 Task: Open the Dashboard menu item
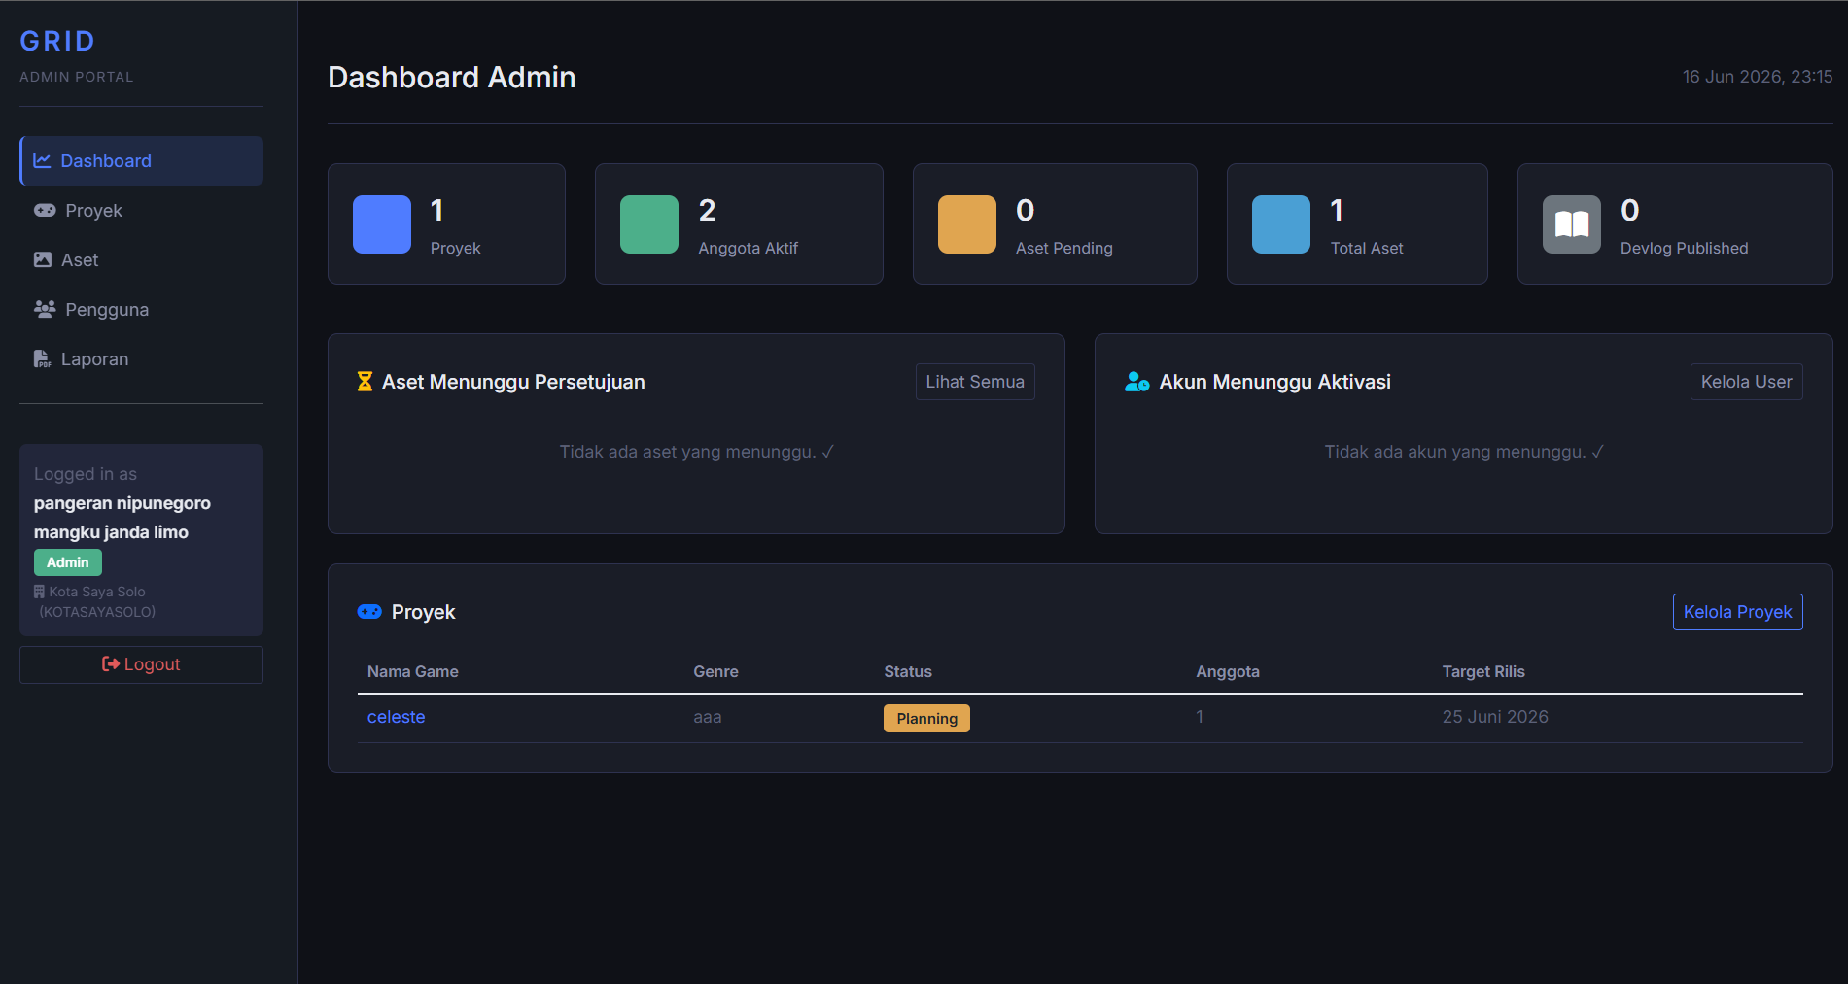coord(141,161)
